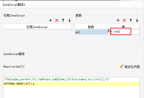Move the url parameter up
The image size is (144, 98).
131,20
